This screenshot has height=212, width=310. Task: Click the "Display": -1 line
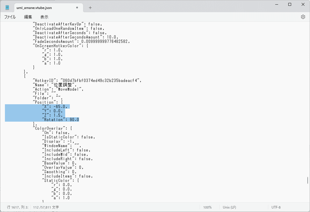[58, 141]
